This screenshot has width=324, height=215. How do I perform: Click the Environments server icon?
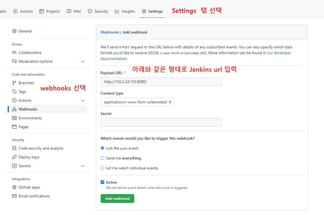tap(14, 118)
